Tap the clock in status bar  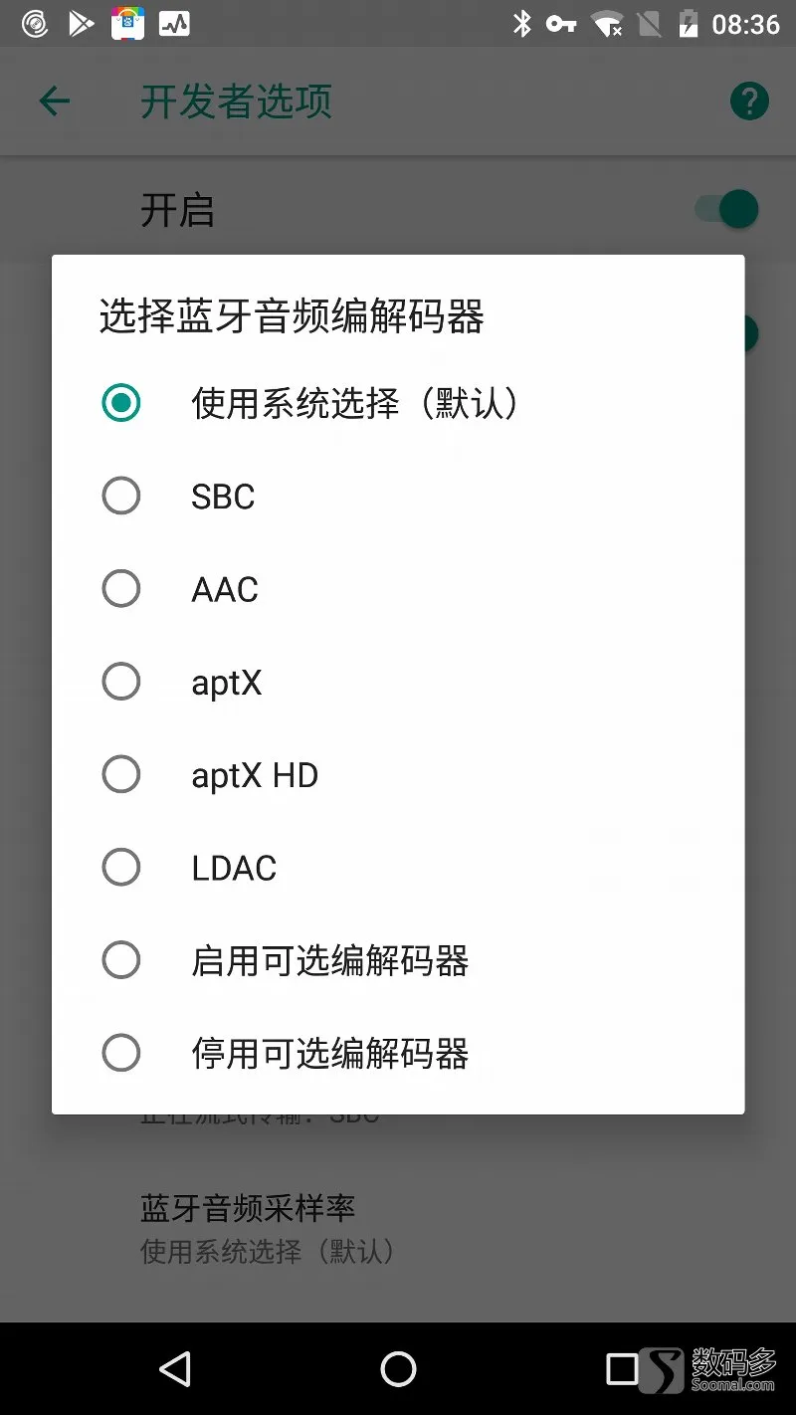point(745,24)
